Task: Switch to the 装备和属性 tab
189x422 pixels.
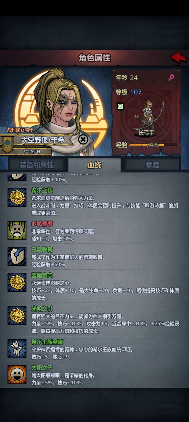Action: (x=36, y=165)
